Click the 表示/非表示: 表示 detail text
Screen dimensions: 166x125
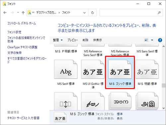tap(110, 119)
